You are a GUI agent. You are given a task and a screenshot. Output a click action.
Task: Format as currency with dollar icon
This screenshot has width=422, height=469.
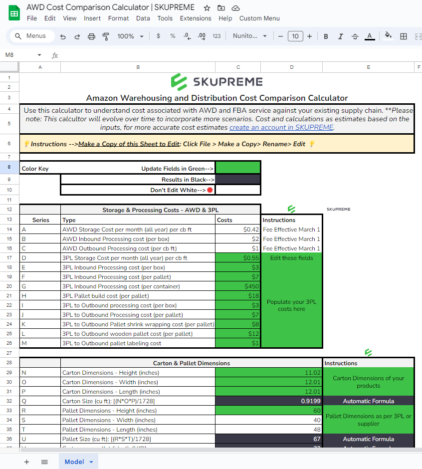click(158, 36)
